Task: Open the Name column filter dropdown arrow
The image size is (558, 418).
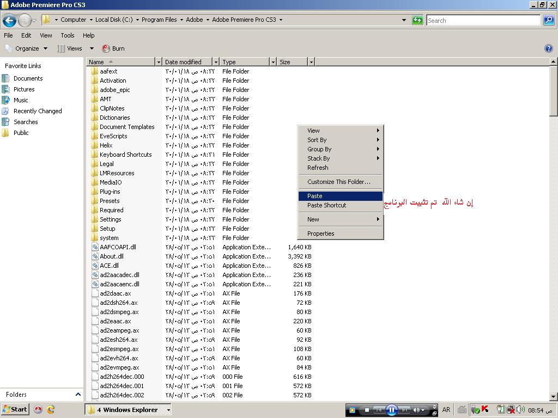Action: (159, 62)
